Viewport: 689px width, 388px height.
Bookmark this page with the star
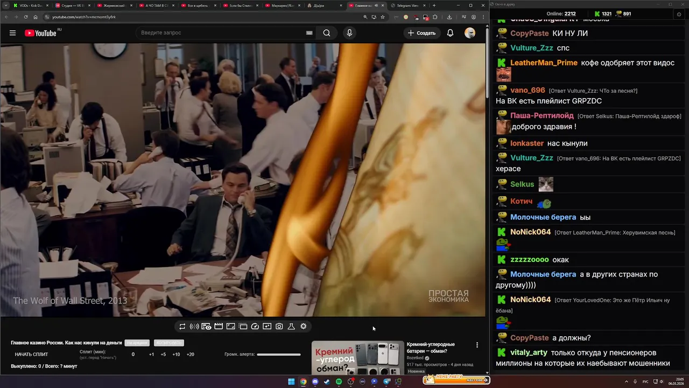point(383,17)
